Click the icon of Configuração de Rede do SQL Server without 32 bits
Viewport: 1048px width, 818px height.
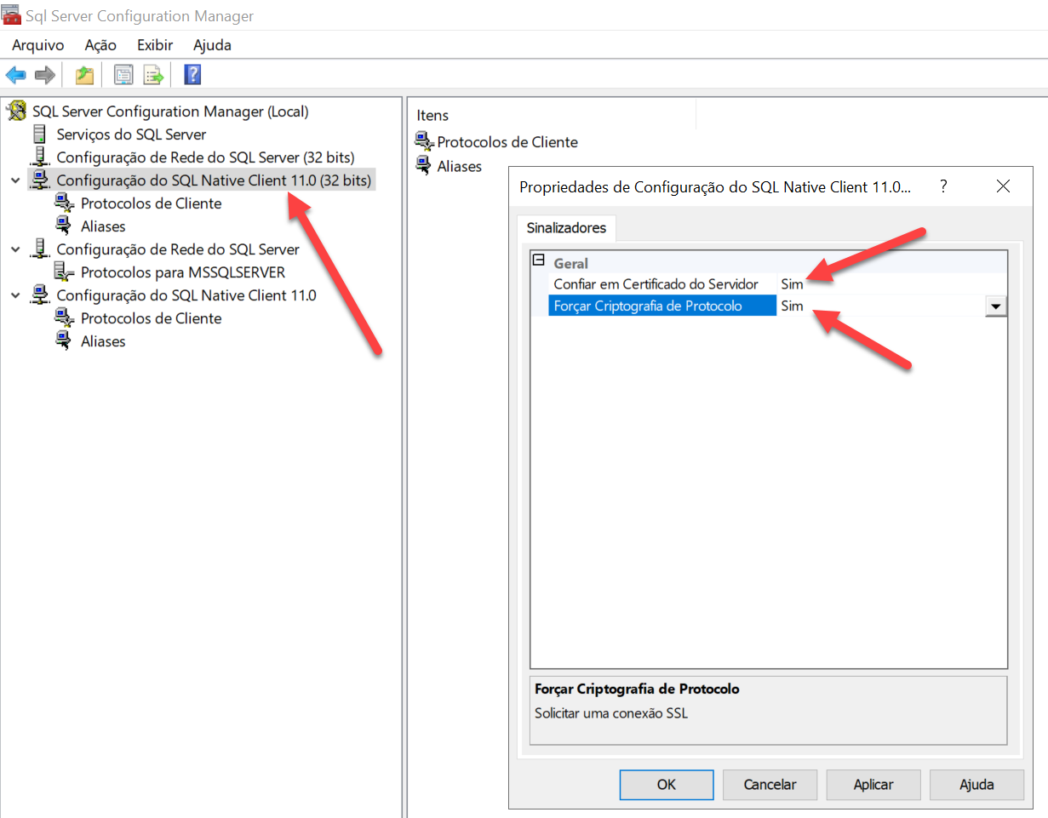click(x=39, y=249)
